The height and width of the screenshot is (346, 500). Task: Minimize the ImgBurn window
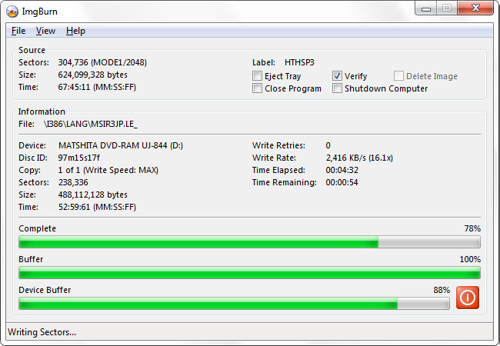(426, 8)
